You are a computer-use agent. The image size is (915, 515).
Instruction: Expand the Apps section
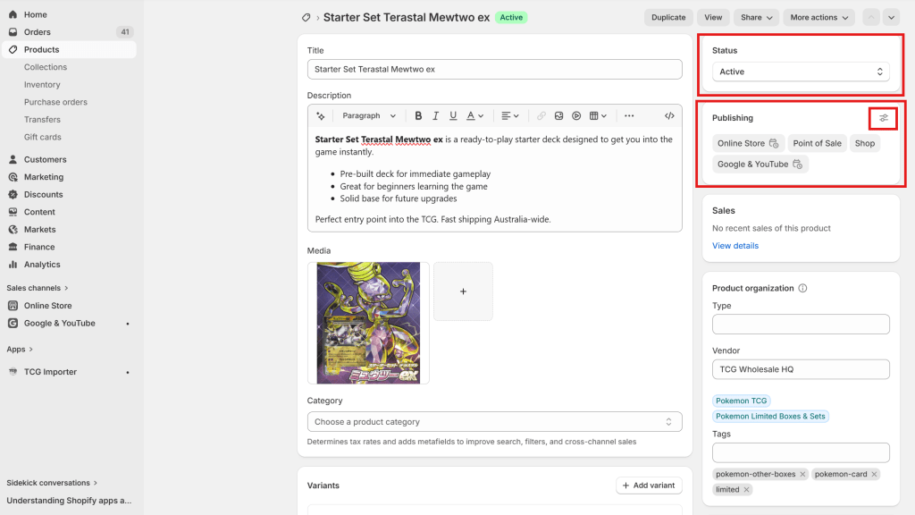click(x=20, y=350)
